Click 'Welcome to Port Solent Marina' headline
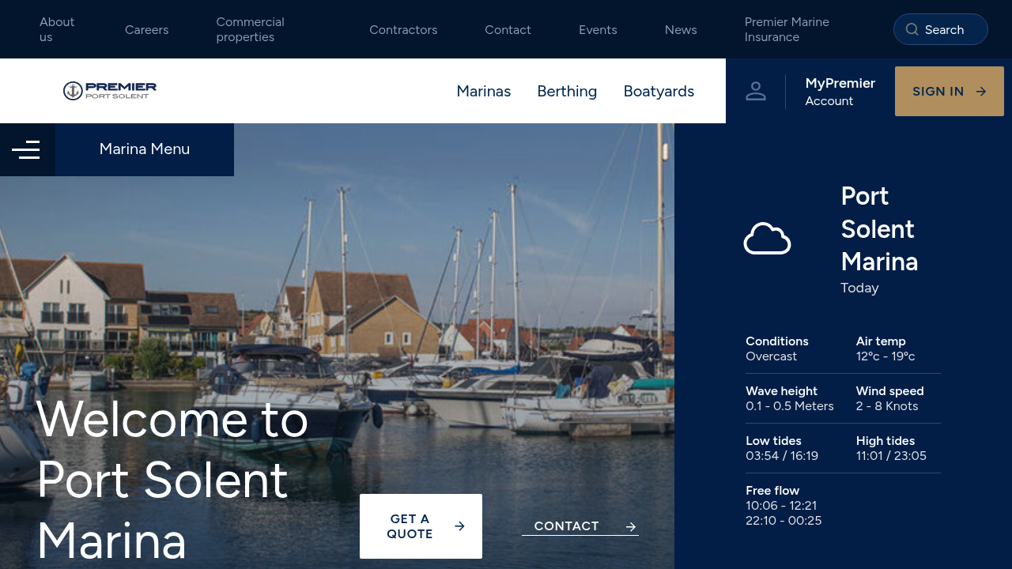1012x569 pixels. pyautogui.click(x=172, y=480)
